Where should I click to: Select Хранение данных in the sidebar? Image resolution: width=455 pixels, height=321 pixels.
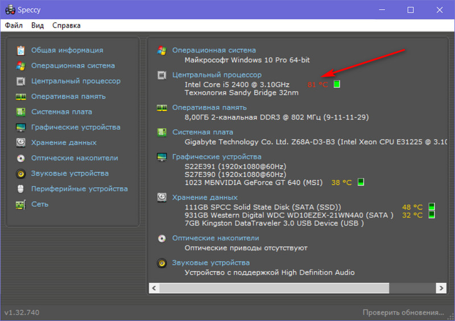point(64,143)
